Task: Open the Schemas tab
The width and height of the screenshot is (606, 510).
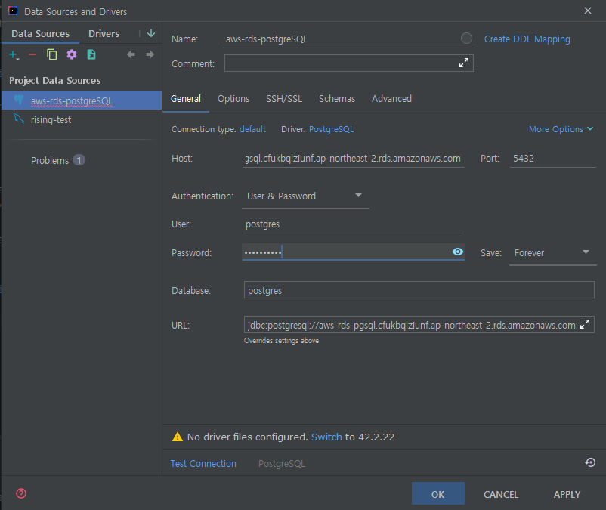Action: tap(337, 99)
